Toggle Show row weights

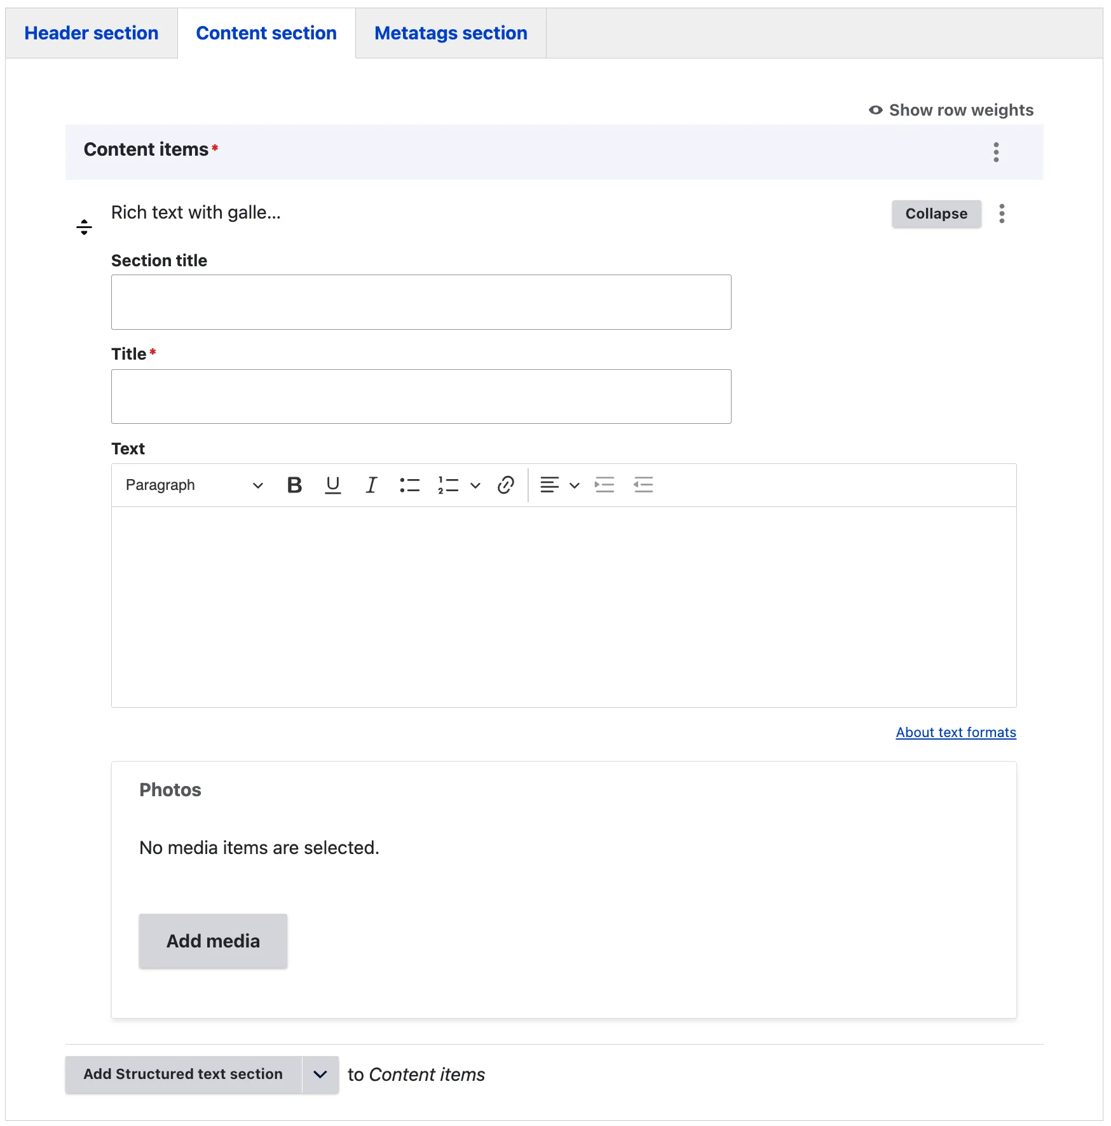pos(951,111)
